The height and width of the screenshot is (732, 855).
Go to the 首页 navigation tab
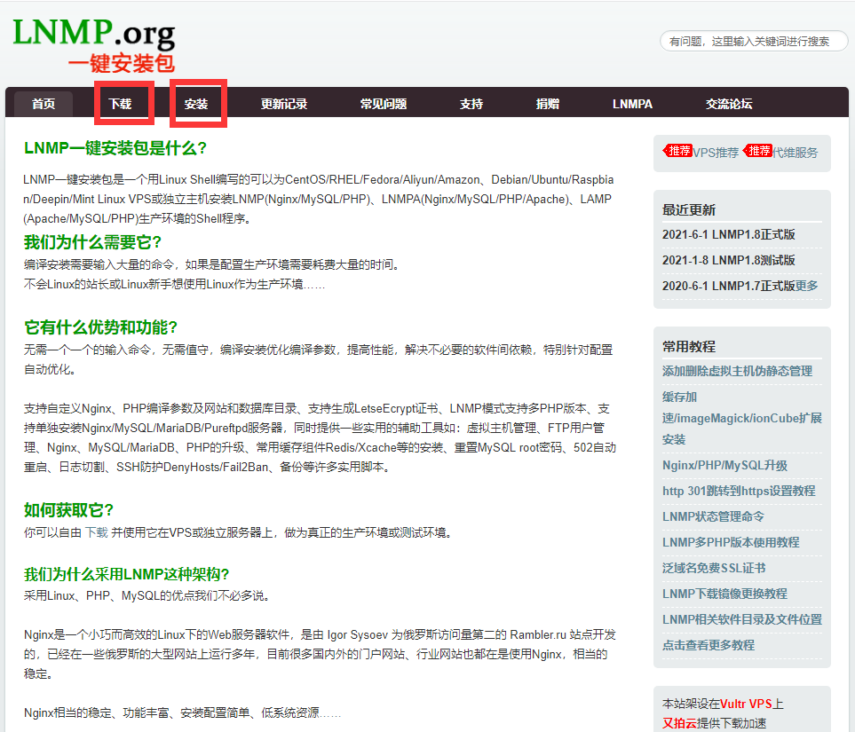44,104
